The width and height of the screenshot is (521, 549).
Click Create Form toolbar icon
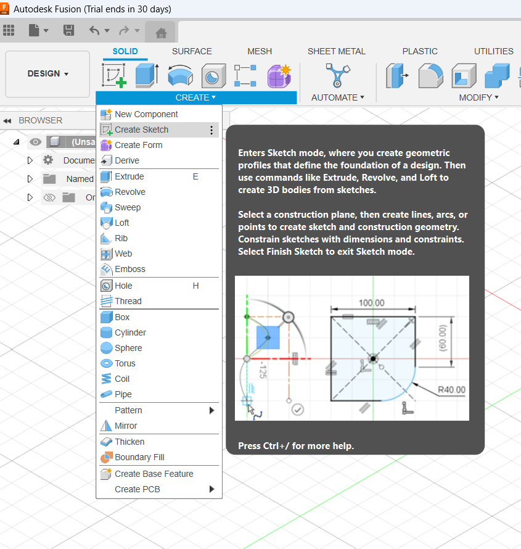(279, 75)
